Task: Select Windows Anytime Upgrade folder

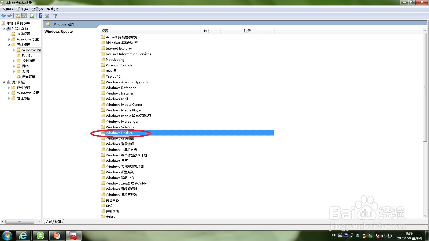Action: [x=127, y=82]
